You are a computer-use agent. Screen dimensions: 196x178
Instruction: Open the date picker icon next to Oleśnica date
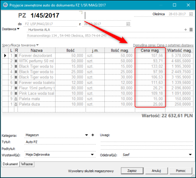(191, 14)
